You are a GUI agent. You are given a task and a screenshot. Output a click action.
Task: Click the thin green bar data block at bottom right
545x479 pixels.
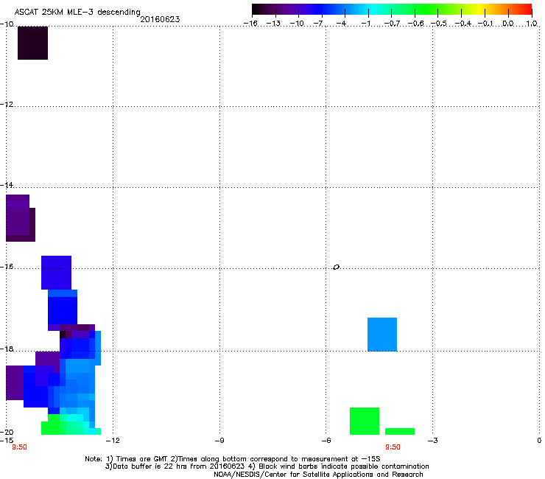pyautogui.click(x=400, y=431)
